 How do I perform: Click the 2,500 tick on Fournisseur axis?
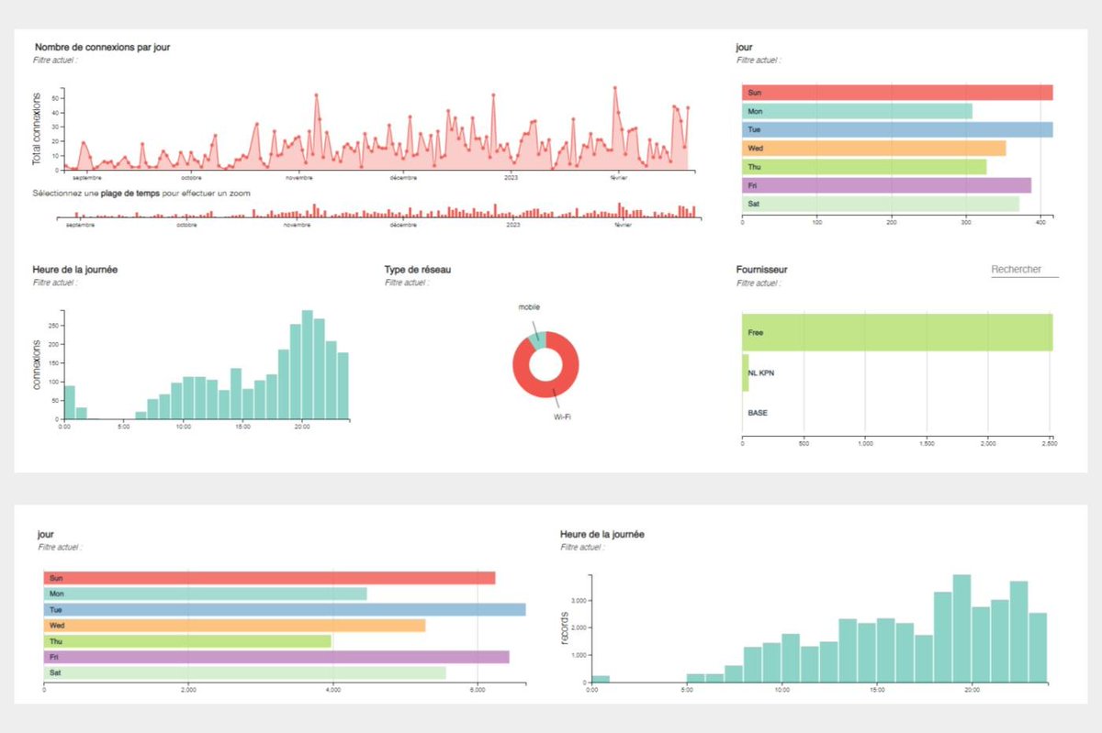point(1050,443)
